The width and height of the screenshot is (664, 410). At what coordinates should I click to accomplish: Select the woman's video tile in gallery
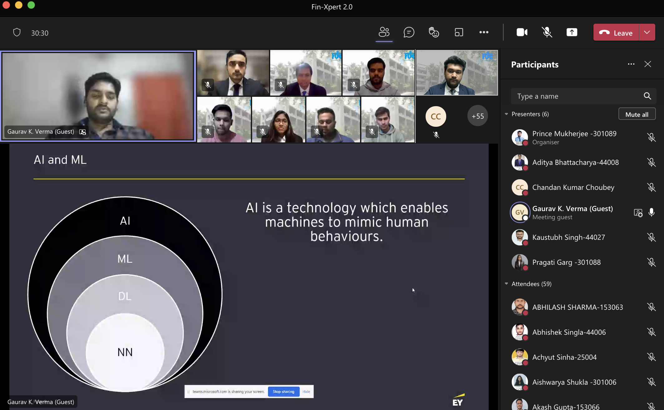[278, 120]
